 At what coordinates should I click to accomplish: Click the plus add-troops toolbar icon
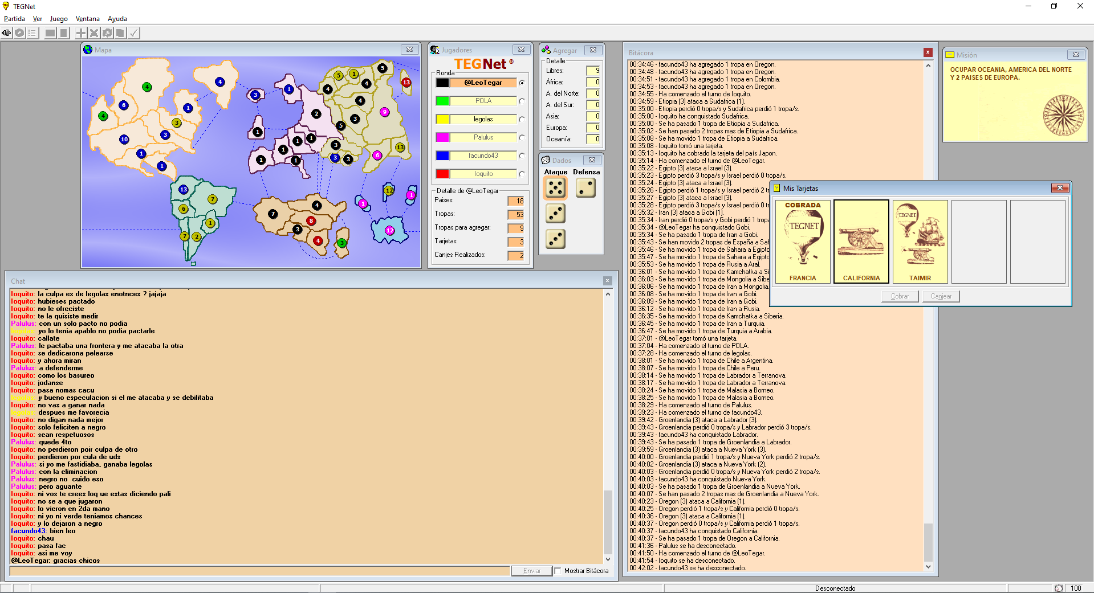tap(81, 33)
